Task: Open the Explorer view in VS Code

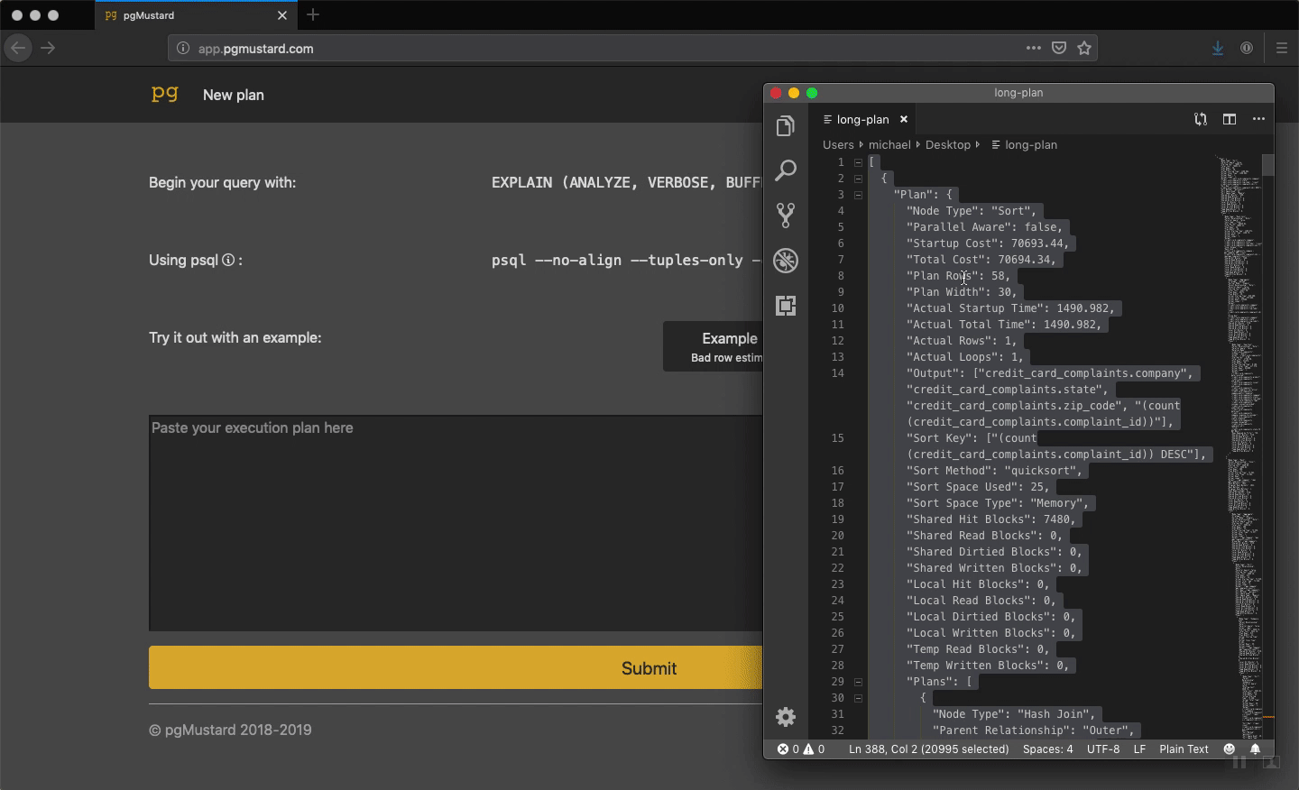Action: coord(786,125)
